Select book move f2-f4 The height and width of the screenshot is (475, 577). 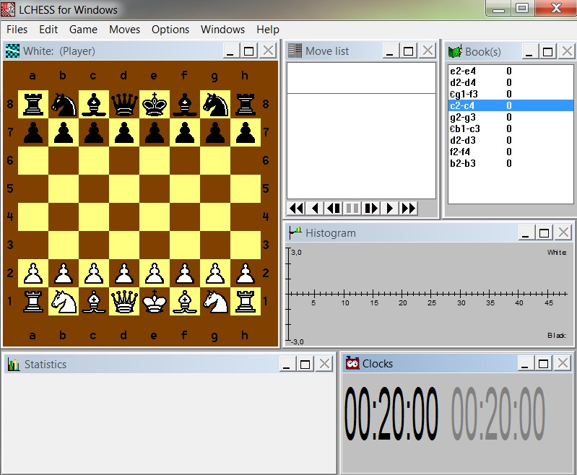(511, 152)
